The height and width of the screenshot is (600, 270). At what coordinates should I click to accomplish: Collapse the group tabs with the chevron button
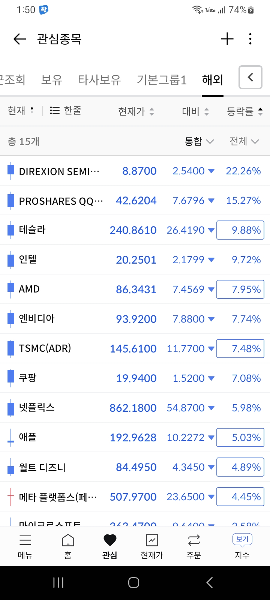coord(250,77)
